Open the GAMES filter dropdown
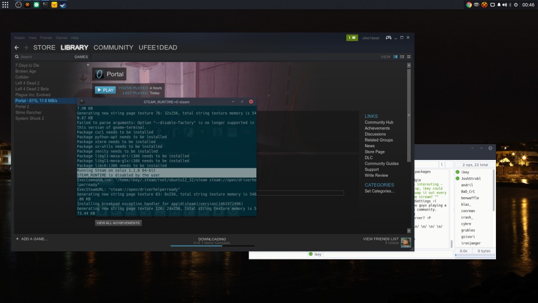 tap(81, 57)
